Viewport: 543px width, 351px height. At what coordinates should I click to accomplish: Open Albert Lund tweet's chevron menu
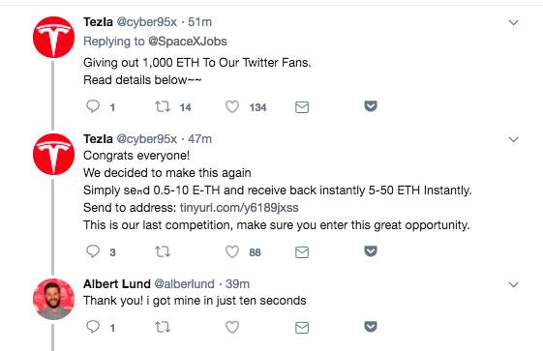tap(514, 284)
